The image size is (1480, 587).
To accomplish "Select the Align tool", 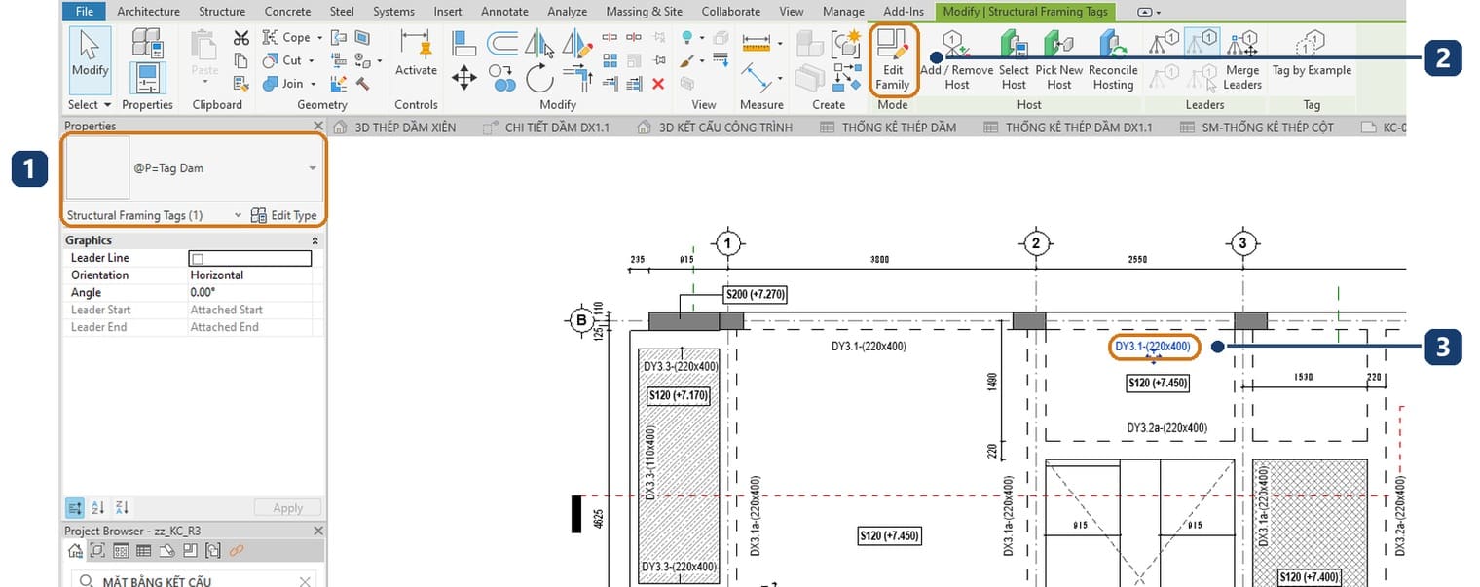I will (464, 42).
